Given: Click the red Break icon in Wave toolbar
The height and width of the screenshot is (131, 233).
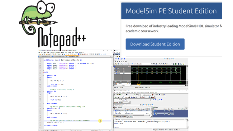Looking at the screenshot, I should [x=126, y=61].
